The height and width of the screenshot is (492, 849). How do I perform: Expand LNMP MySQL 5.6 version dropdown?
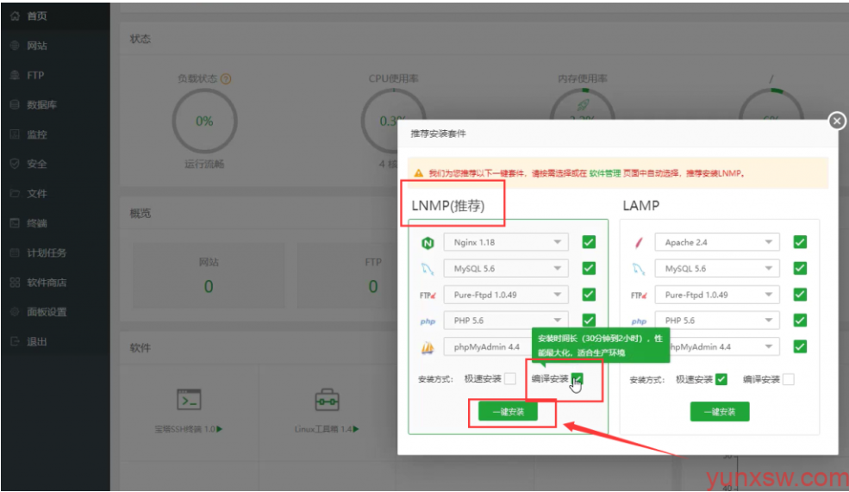pos(506,269)
